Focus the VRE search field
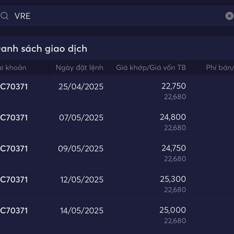The image size is (234, 234). (117, 16)
